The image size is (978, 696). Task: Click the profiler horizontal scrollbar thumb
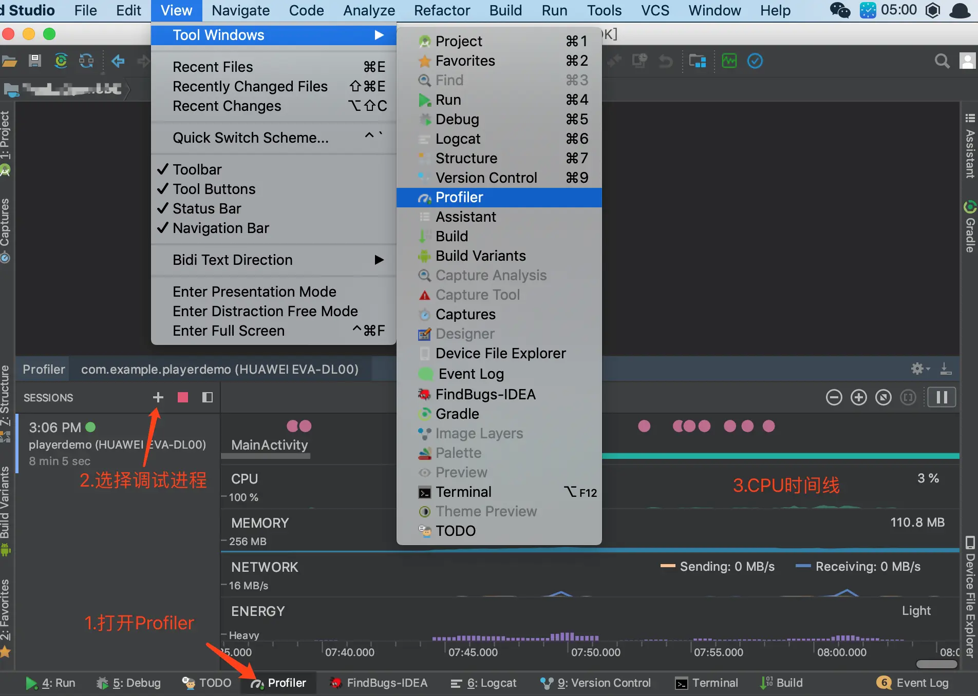point(937,664)
